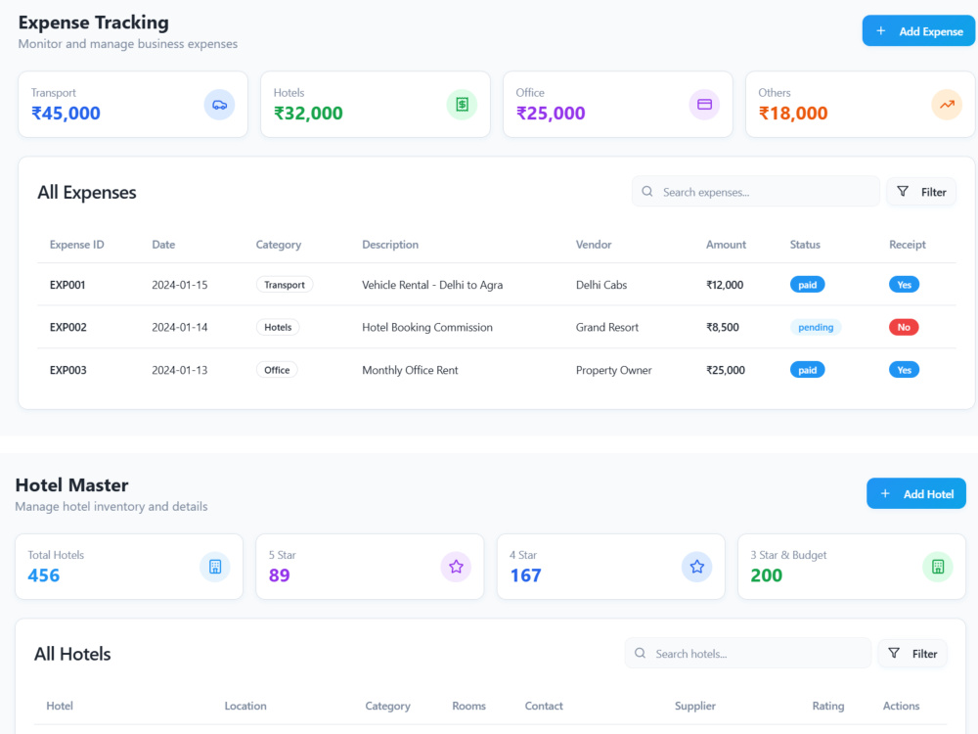Click the funnel icon in the expenses Filter button

click(x=903, y=192)
